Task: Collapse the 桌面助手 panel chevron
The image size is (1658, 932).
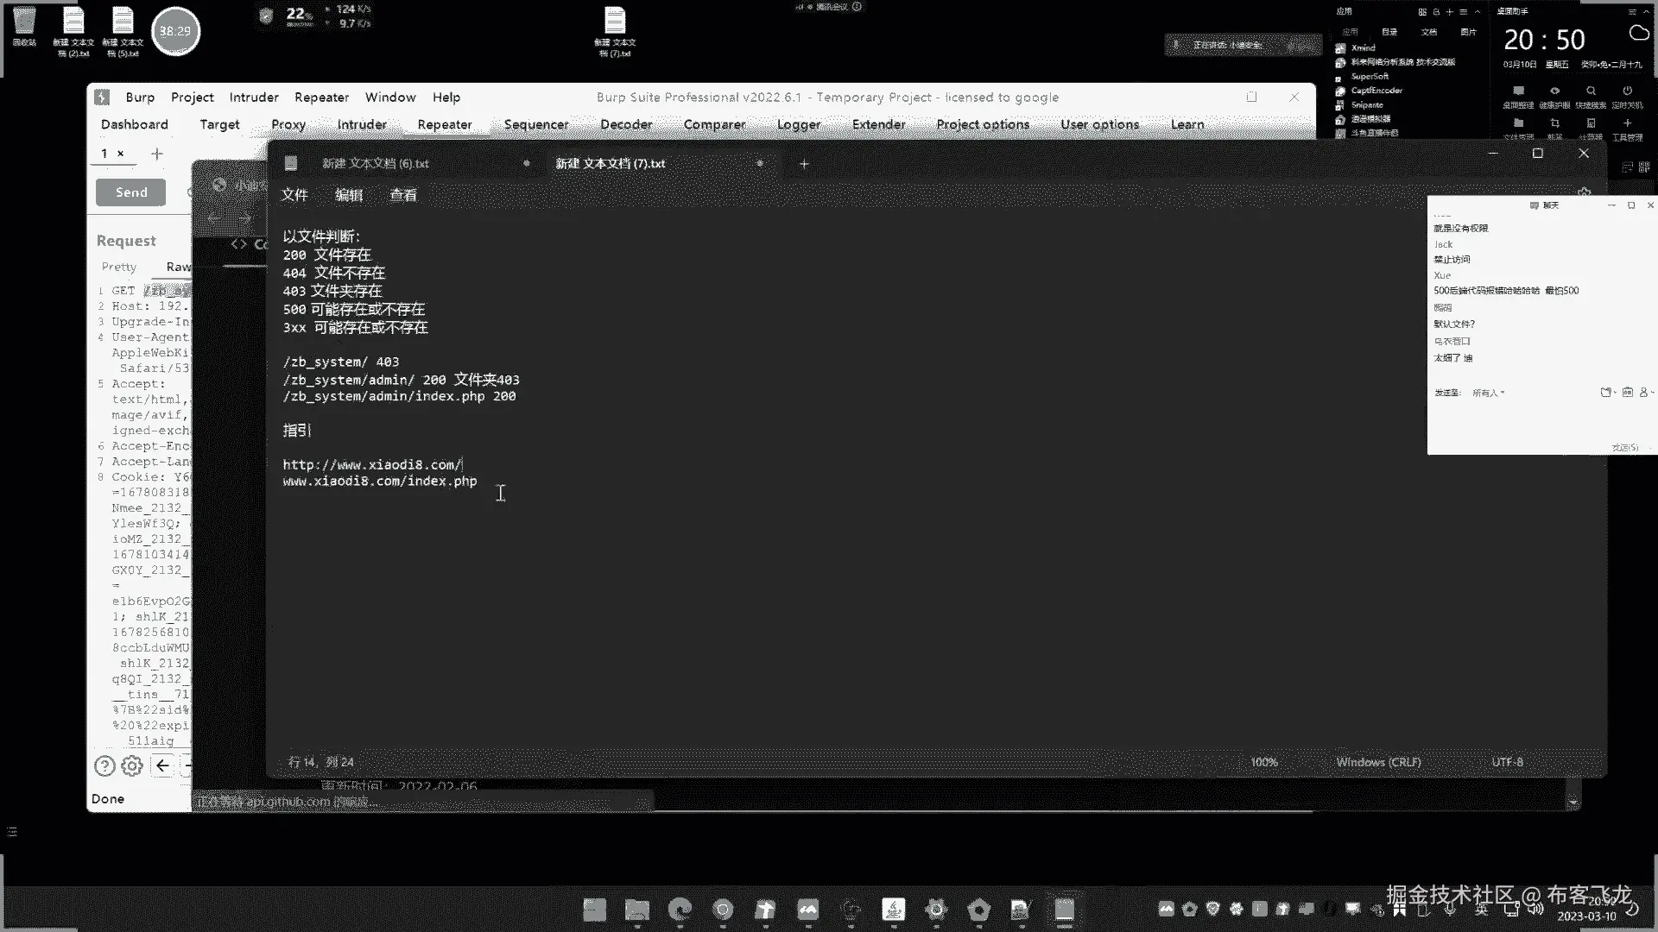Action: point(1647,12)
